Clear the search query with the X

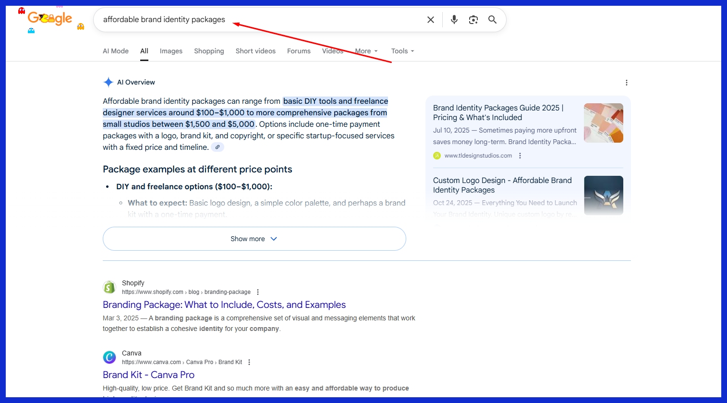click(430, 19)
